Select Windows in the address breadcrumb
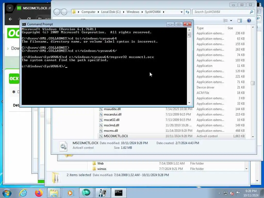 (x=133, y=12)
